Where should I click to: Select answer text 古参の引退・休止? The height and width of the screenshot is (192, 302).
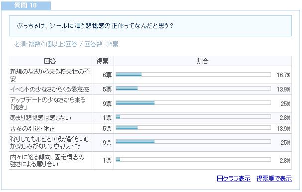pos(32,128)
